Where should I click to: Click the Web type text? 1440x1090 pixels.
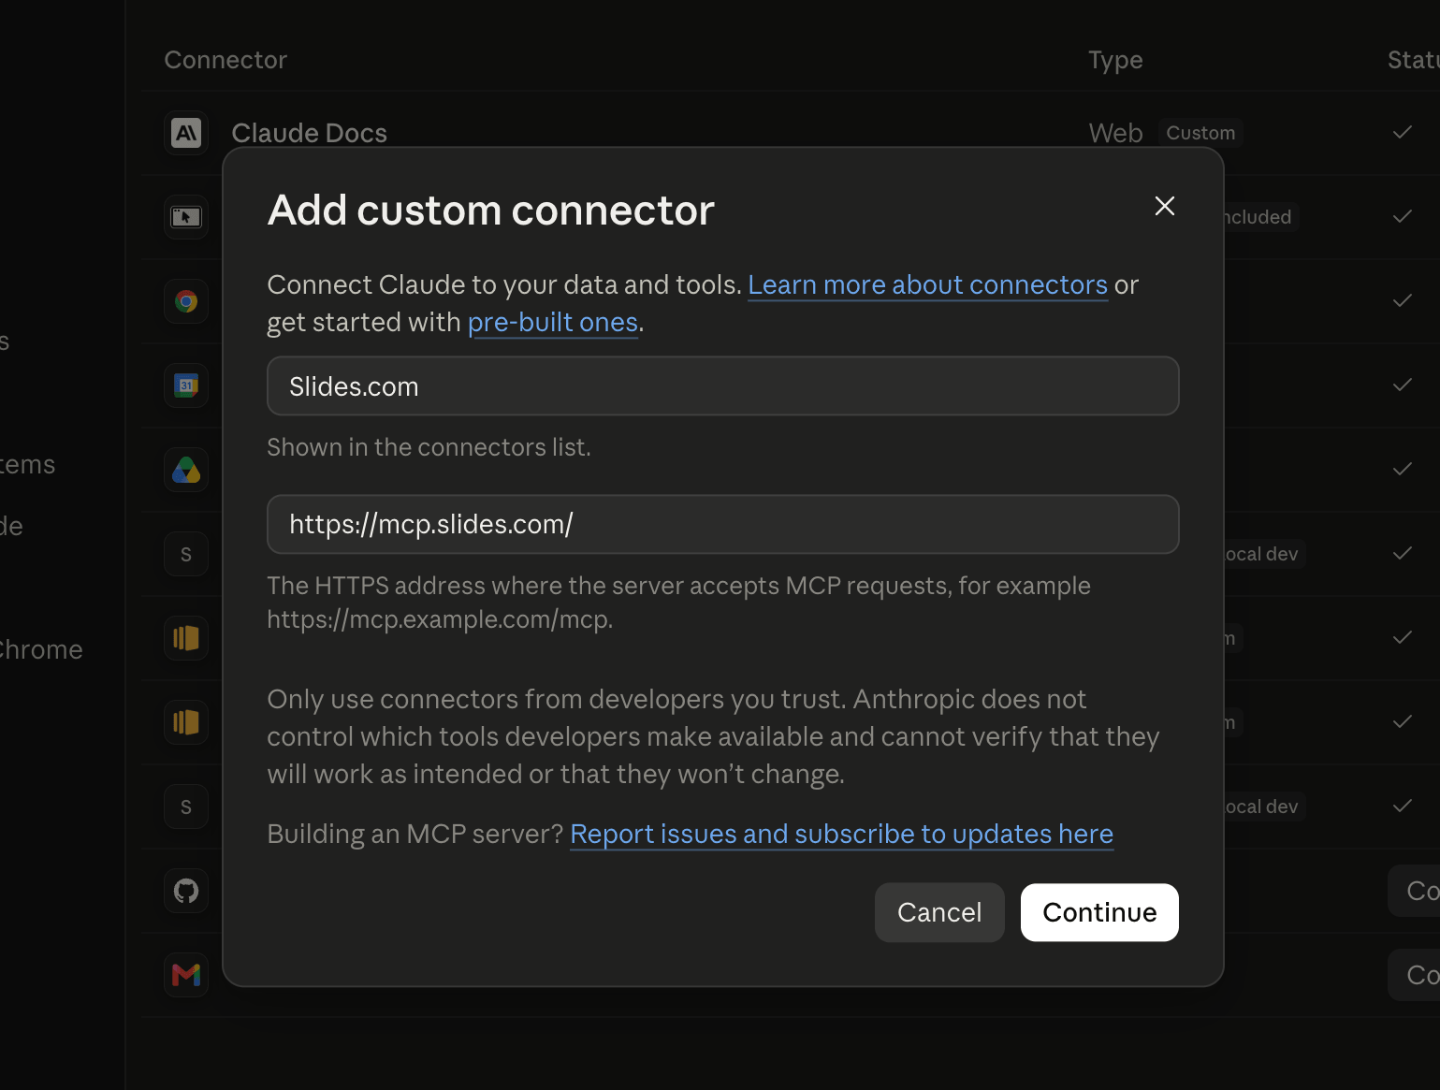click(x=1115, y=133)
